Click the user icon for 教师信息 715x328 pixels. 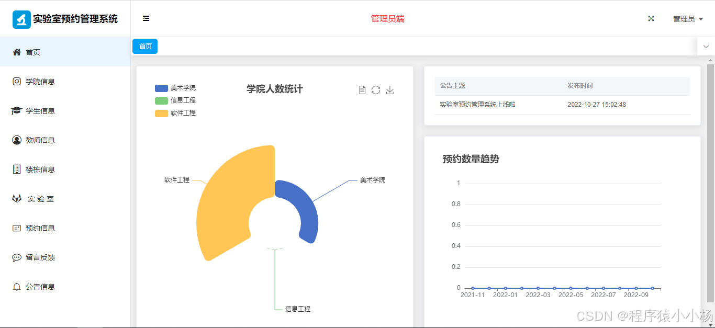[17, 140]
